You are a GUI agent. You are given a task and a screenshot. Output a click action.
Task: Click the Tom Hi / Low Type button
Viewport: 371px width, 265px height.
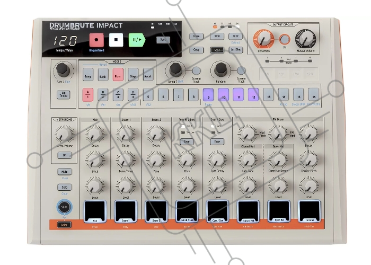click(x=187, y=142)
